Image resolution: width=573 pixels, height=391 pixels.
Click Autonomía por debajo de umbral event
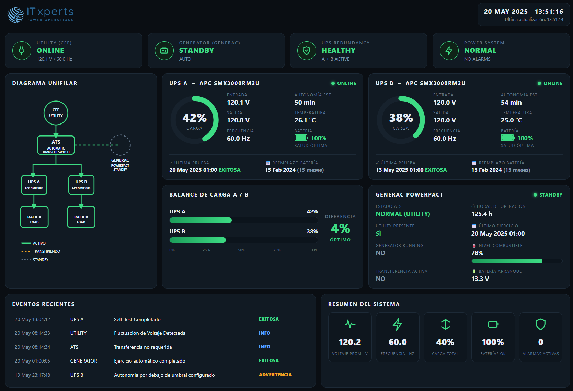(161, 375)
